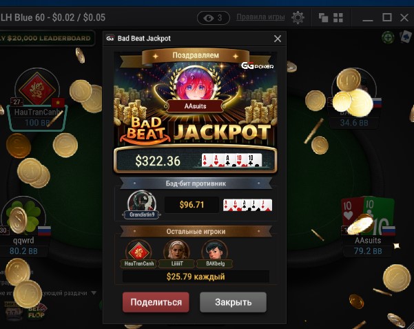
Task: Close the Bad Beat Jackpot dialog
Action: [278, 39]
